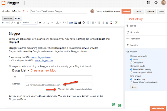The height and width of the screenshot is (111, 167).
Task: Run the spell check tool
Action: click(x=116, y=23)
